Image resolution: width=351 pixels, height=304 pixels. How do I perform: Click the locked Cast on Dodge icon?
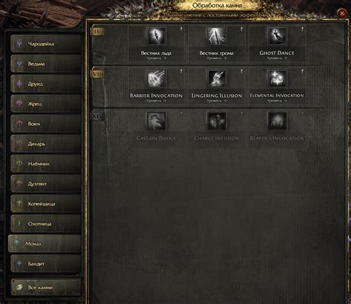point(156,121)
